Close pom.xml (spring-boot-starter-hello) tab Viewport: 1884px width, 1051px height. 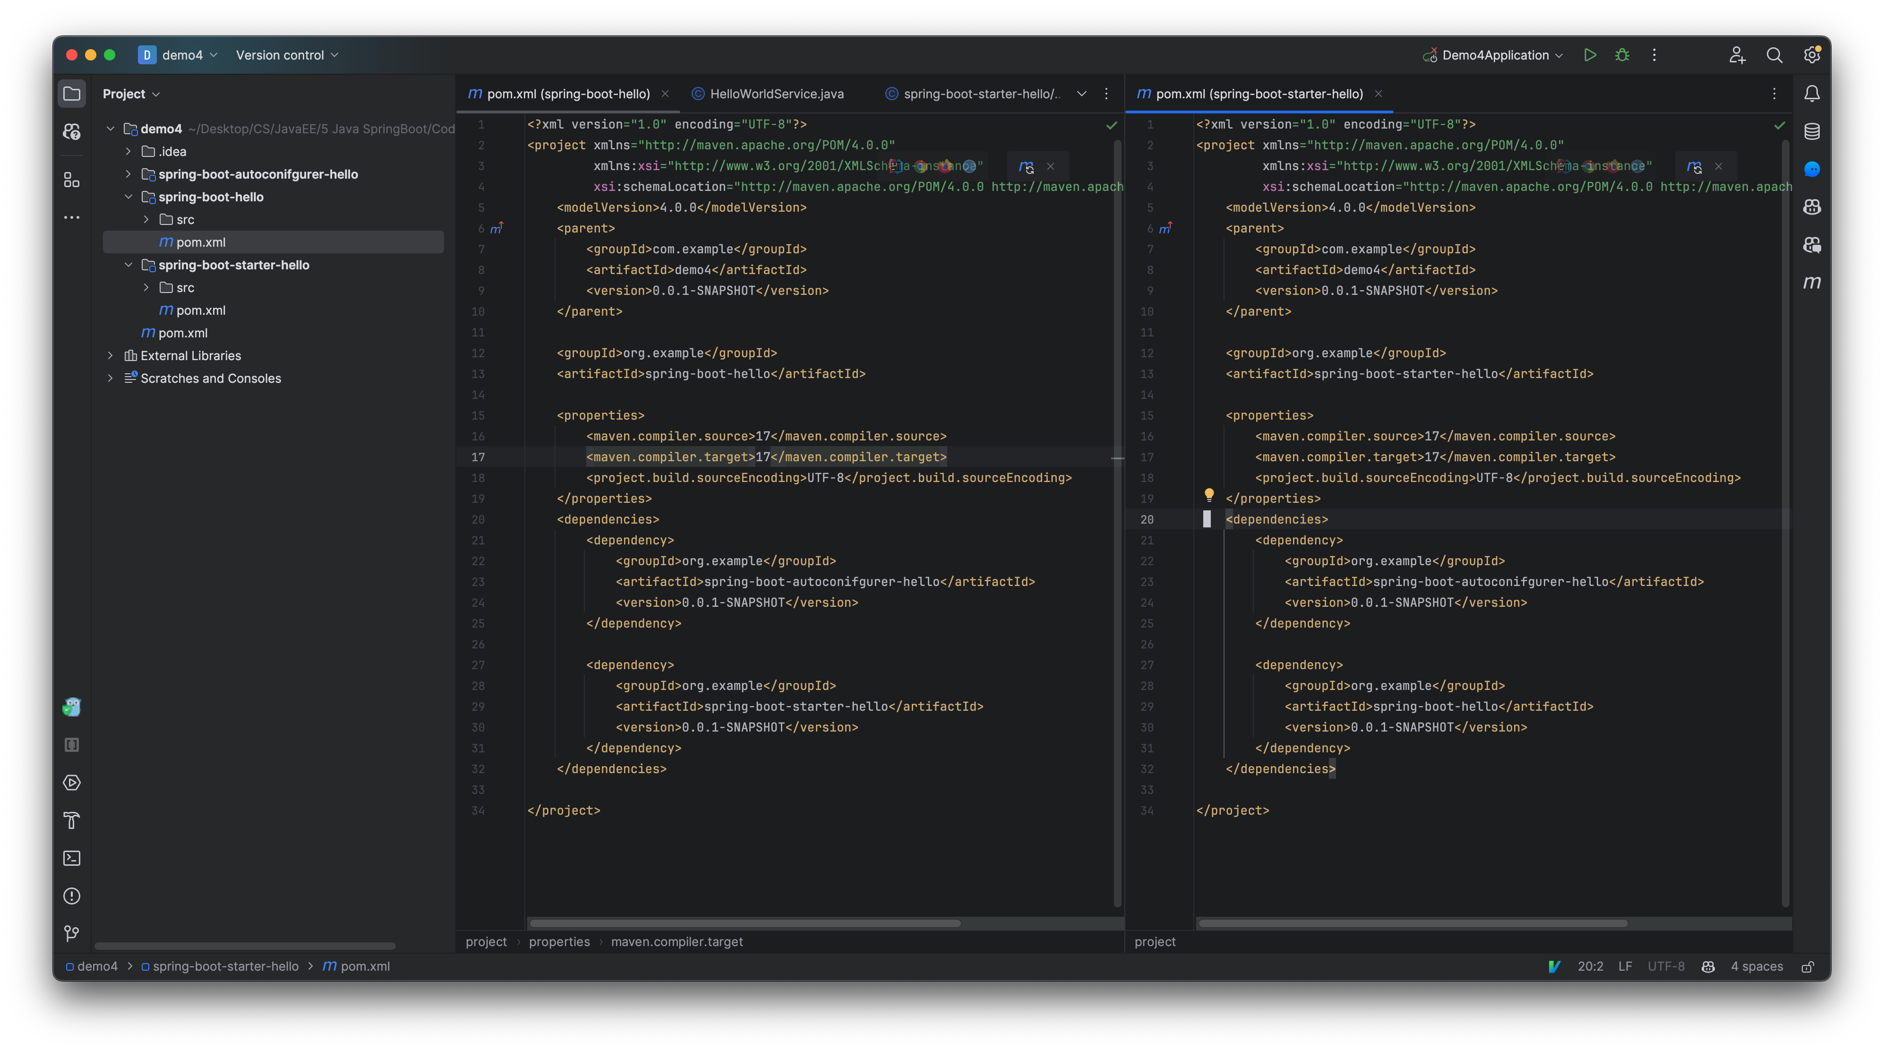[1378, 94]
